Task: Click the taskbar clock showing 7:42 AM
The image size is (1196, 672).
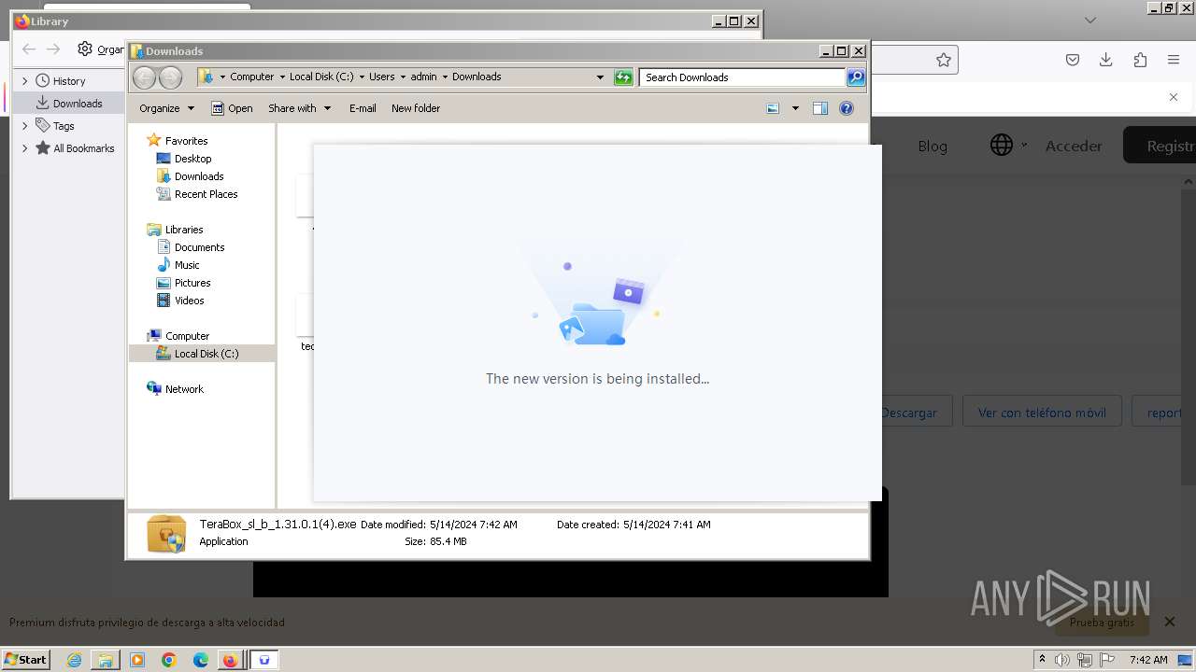Action: coord(1148,660)
